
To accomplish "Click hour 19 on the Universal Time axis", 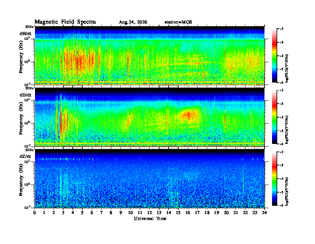I will [x=216, y=213].
